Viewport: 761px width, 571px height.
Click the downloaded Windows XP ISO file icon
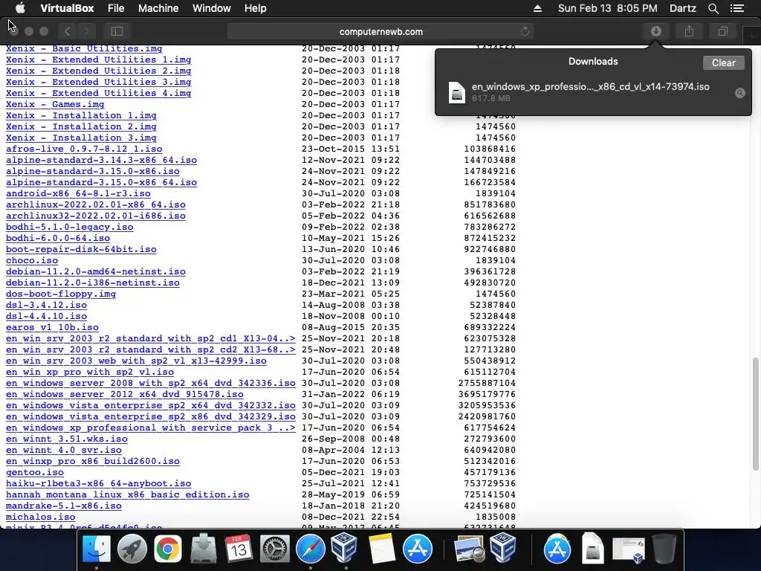click(457, 92)
